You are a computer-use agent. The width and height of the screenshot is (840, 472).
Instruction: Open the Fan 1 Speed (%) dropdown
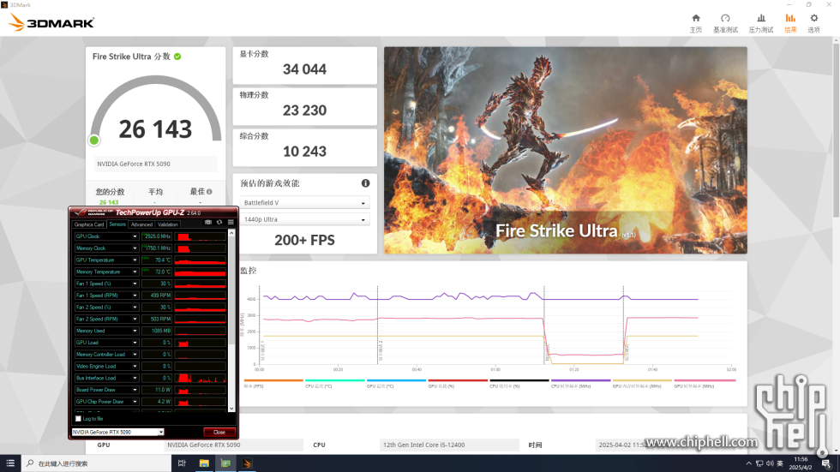(x=135, y=283)
